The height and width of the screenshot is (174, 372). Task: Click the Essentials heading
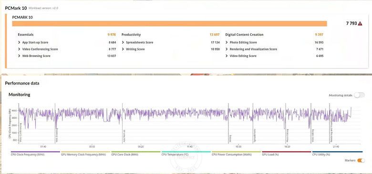coord(26,35)
